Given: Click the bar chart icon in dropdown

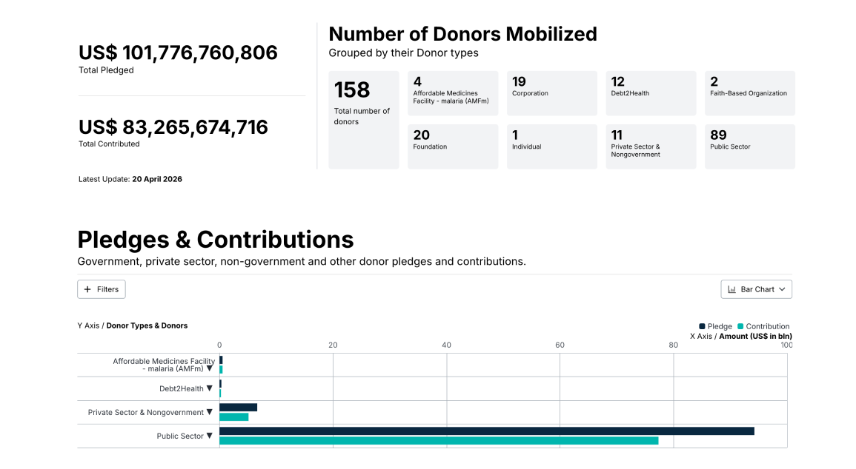Looking at the screenshot, I should [732, 289].
